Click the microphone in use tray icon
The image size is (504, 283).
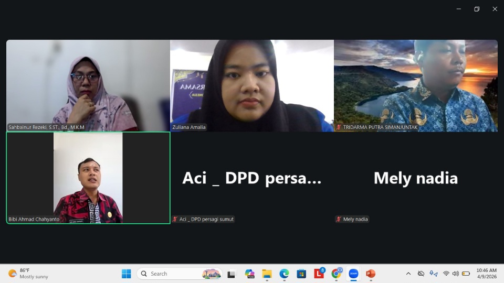coord(433,274)
